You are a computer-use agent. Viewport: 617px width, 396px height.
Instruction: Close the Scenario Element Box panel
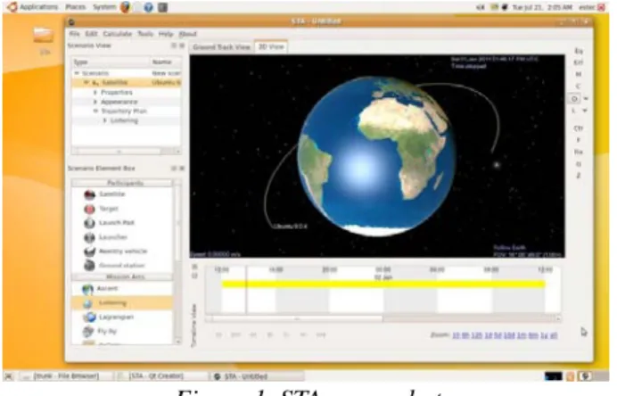coord(182,169)
